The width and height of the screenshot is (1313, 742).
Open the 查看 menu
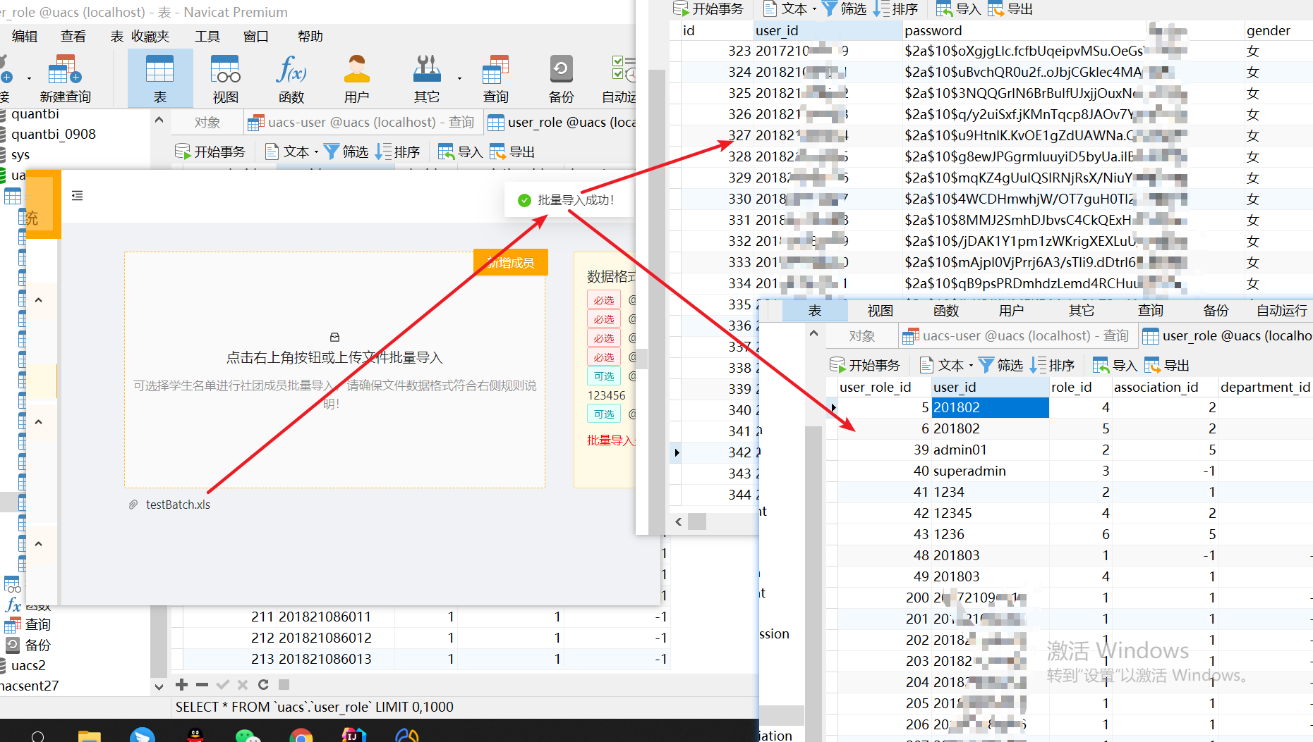click(73, 36)
